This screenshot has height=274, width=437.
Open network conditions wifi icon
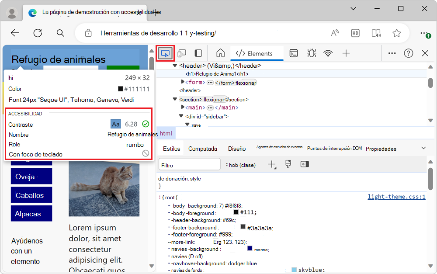click(328, 53)
